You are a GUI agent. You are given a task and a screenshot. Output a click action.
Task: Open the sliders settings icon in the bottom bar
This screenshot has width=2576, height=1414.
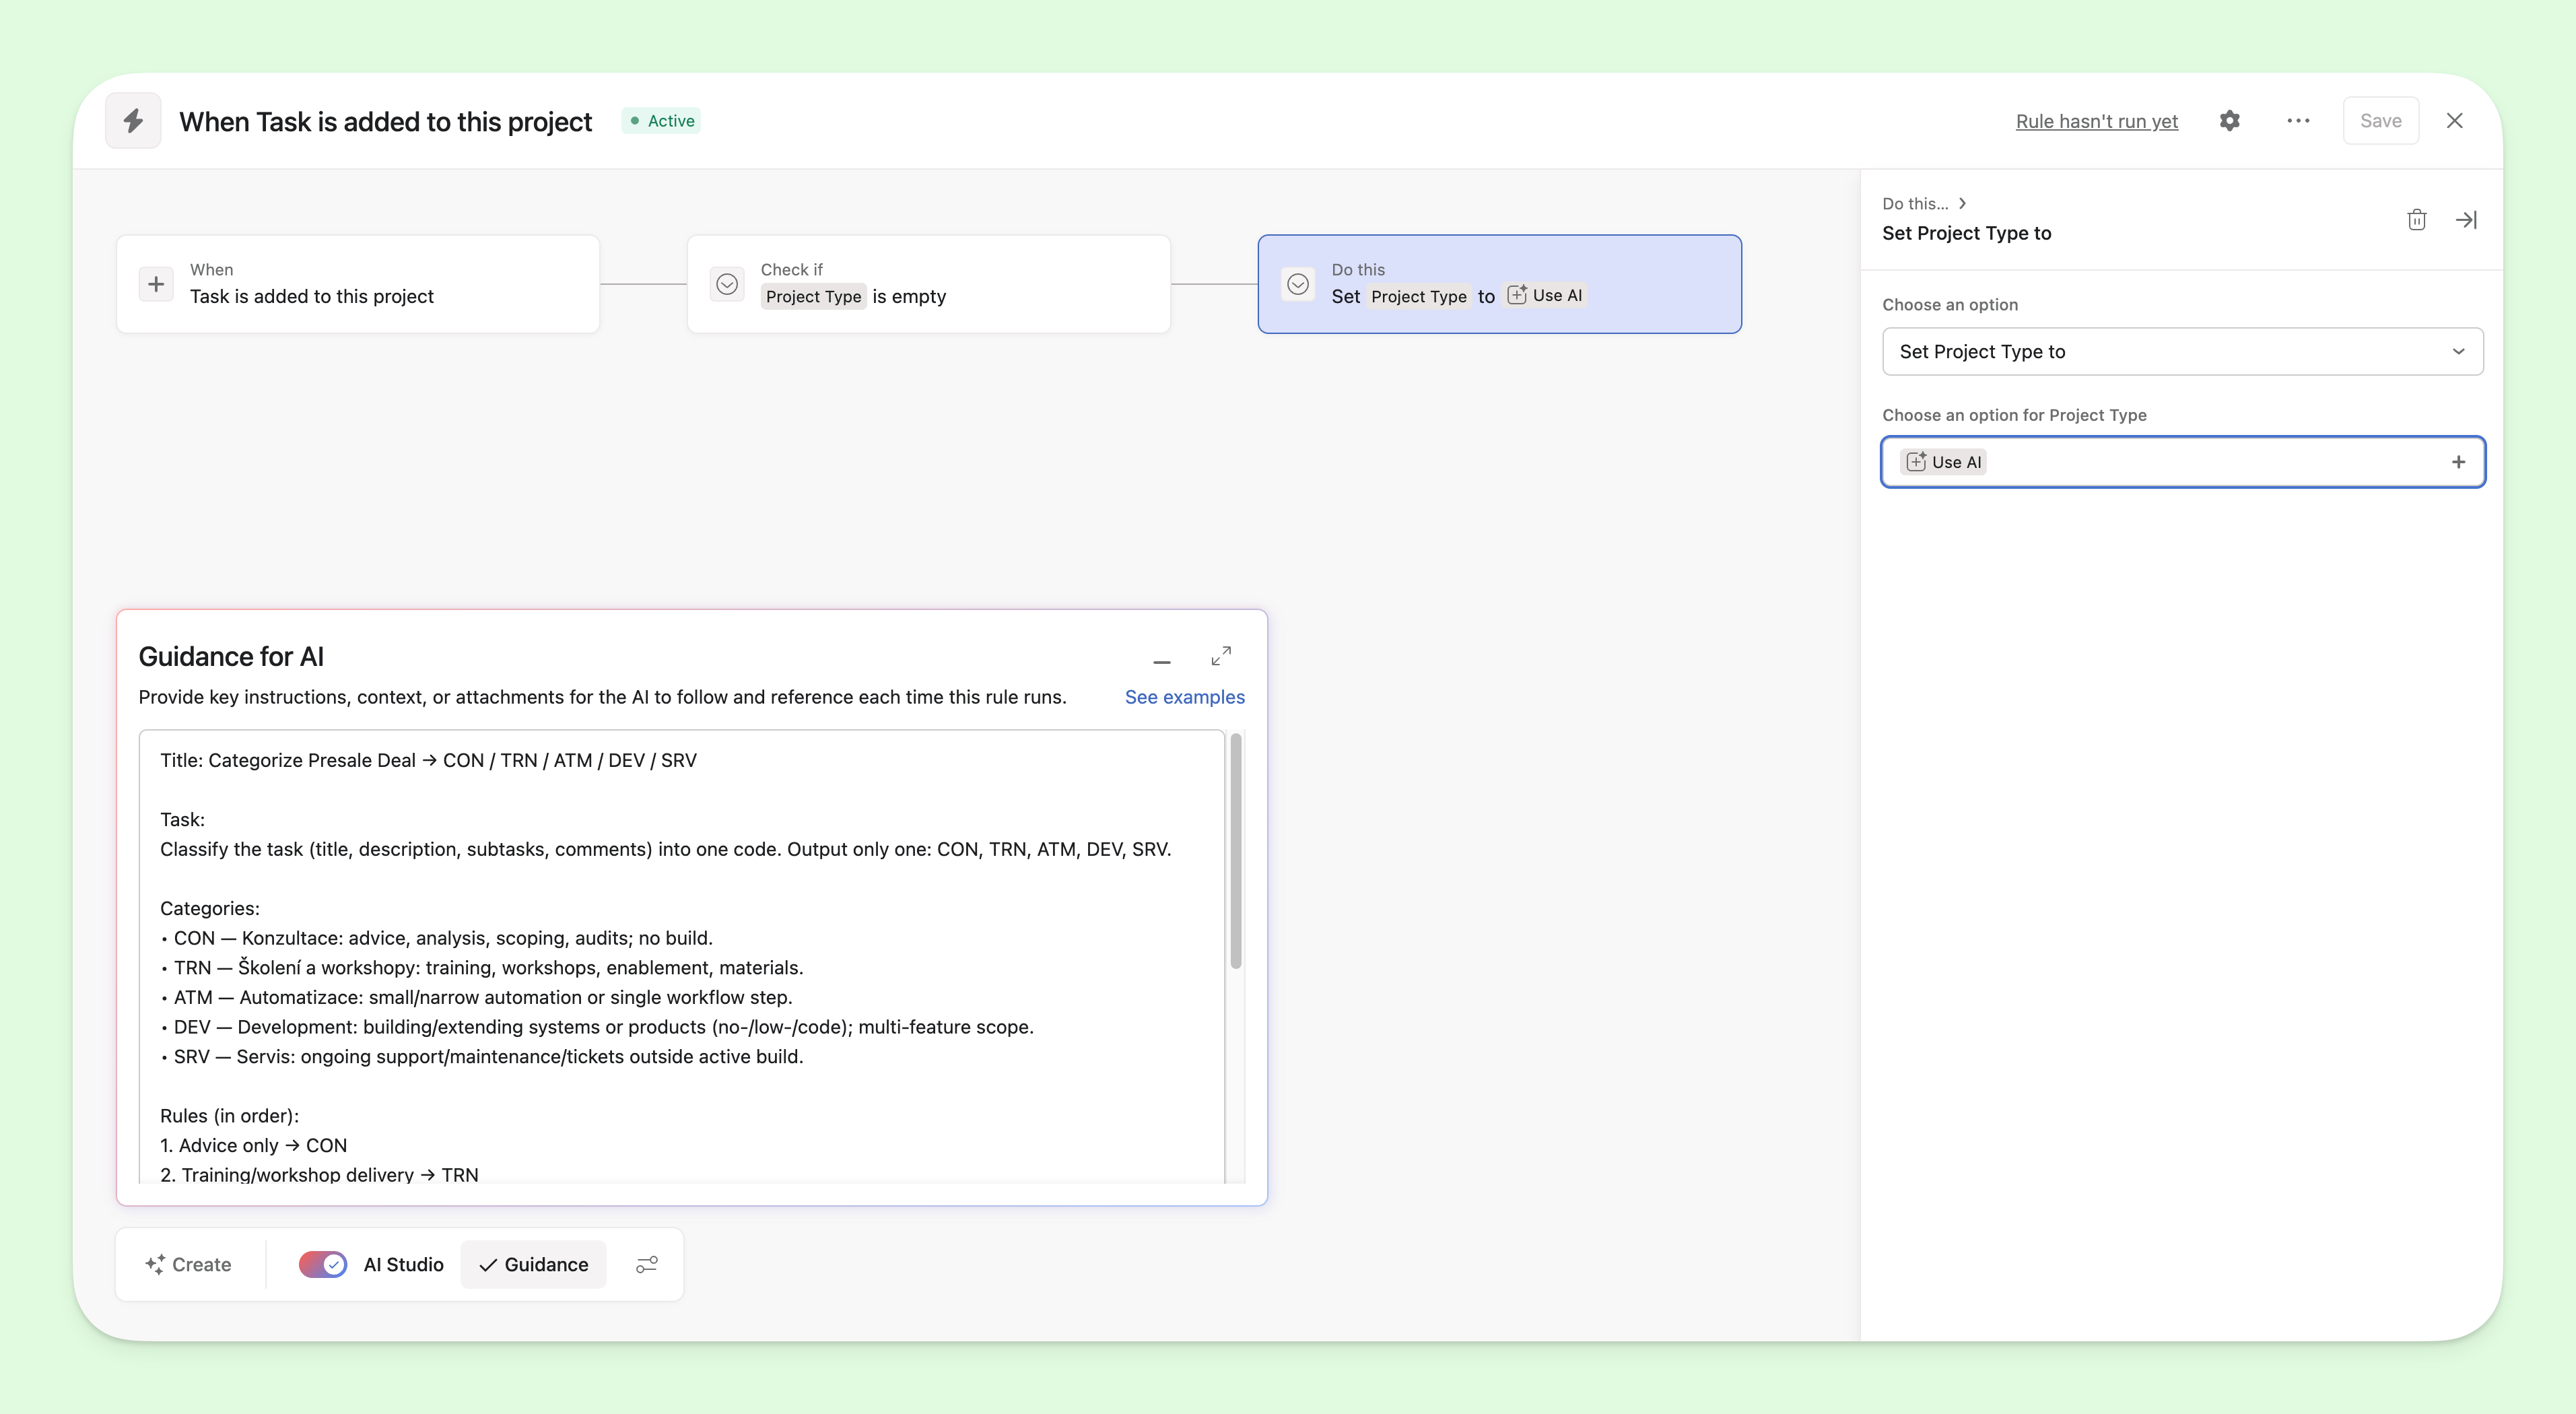click(647, 1264)
